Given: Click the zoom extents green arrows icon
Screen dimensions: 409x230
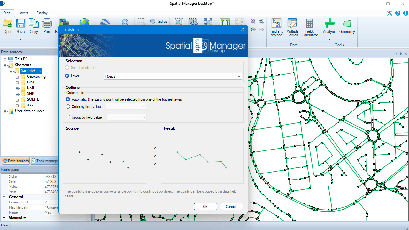Looking at the screenshot, I should (x=225, y=22).
